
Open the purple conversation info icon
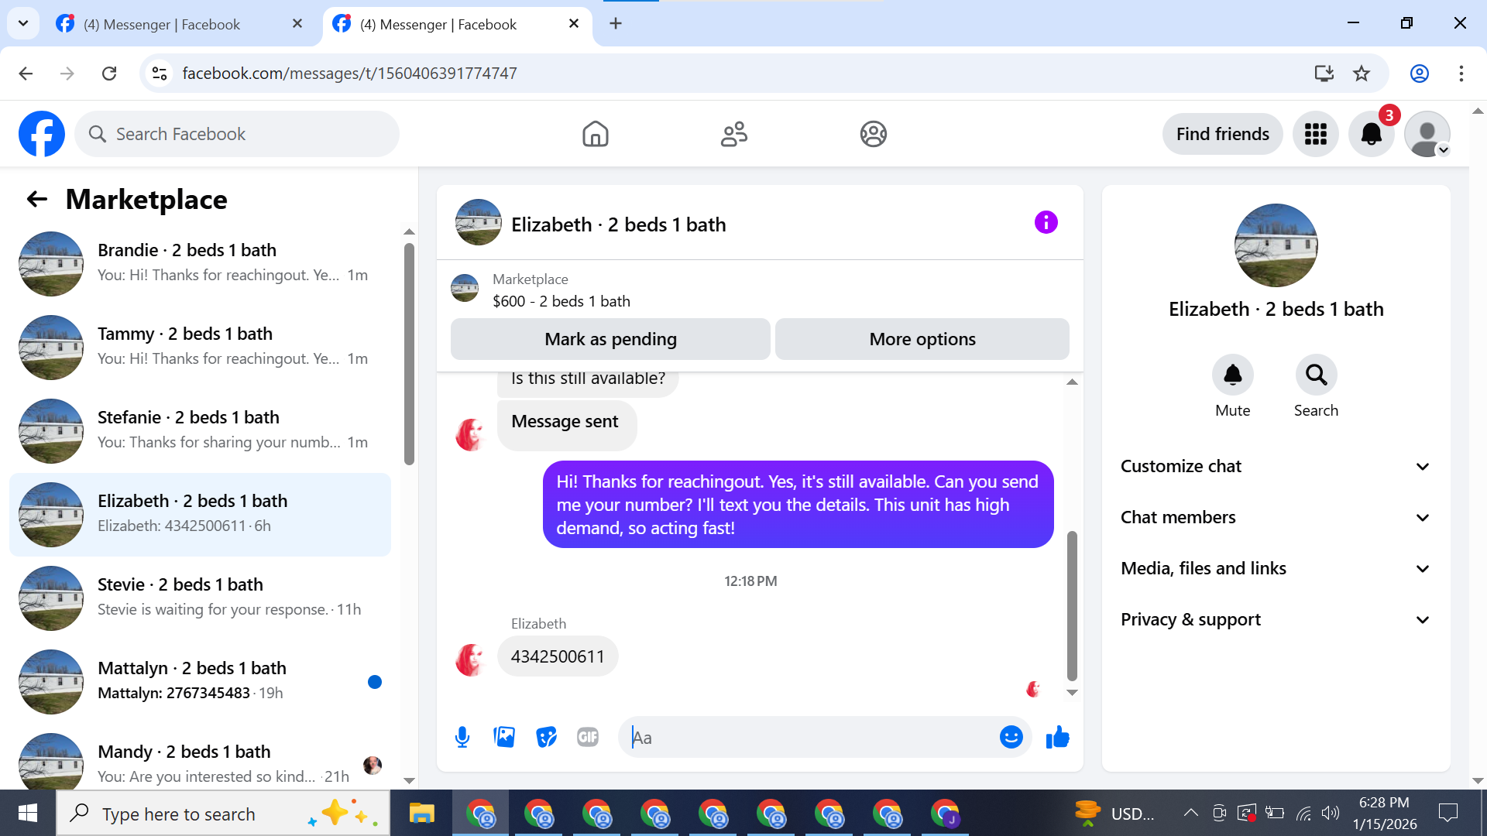pos(1046,223)
